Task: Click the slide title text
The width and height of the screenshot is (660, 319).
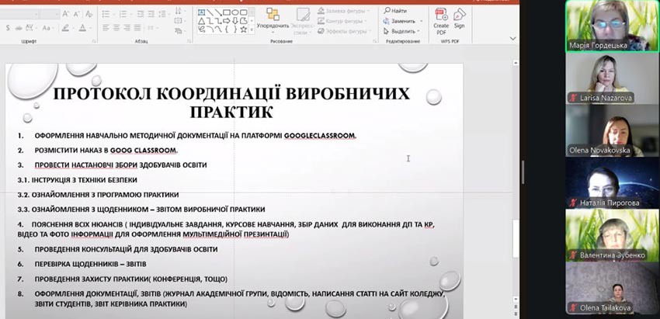Action: [x=233, y=102]
